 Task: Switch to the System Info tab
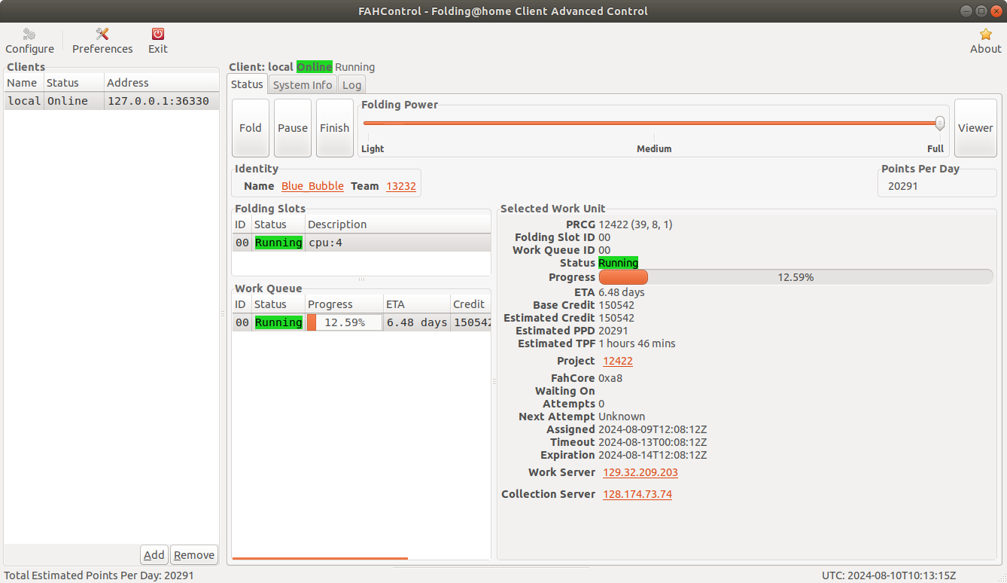coord(303,85)
